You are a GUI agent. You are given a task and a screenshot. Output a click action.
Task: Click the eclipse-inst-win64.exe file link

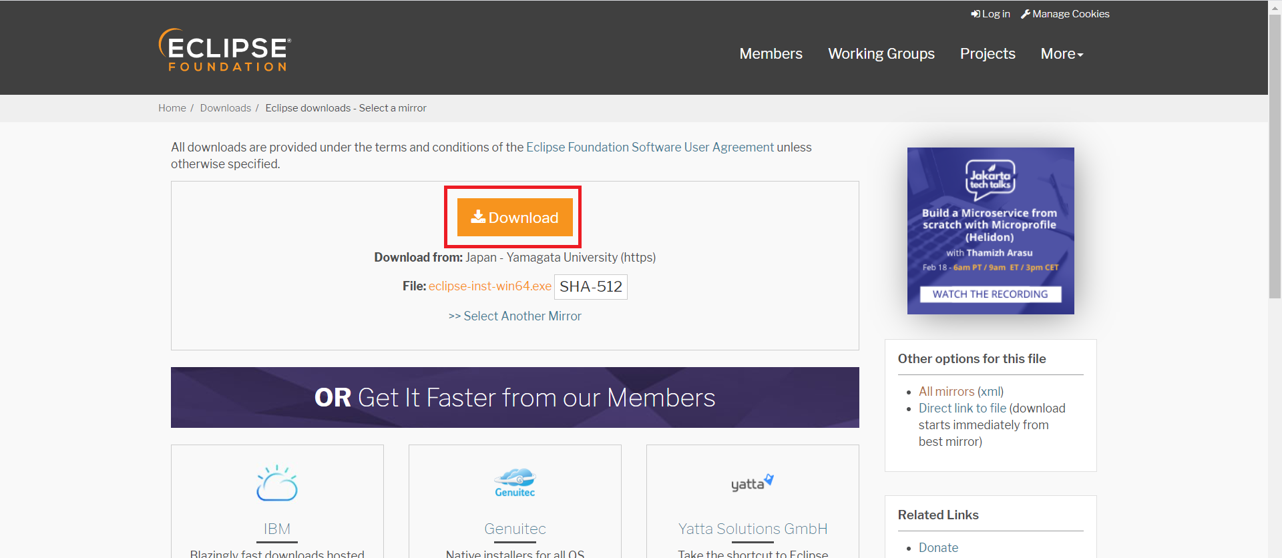tap(490, 286)
